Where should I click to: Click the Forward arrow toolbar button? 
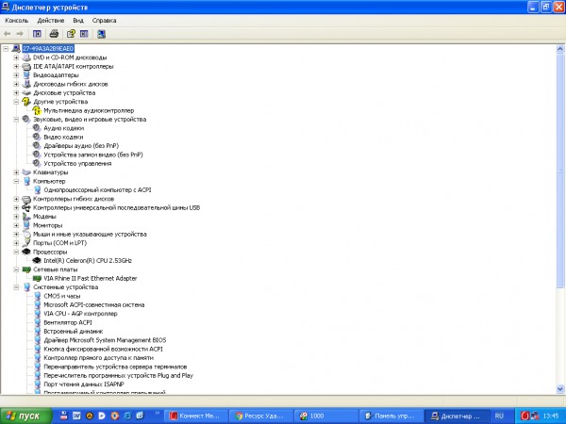[x=20, y=34]
